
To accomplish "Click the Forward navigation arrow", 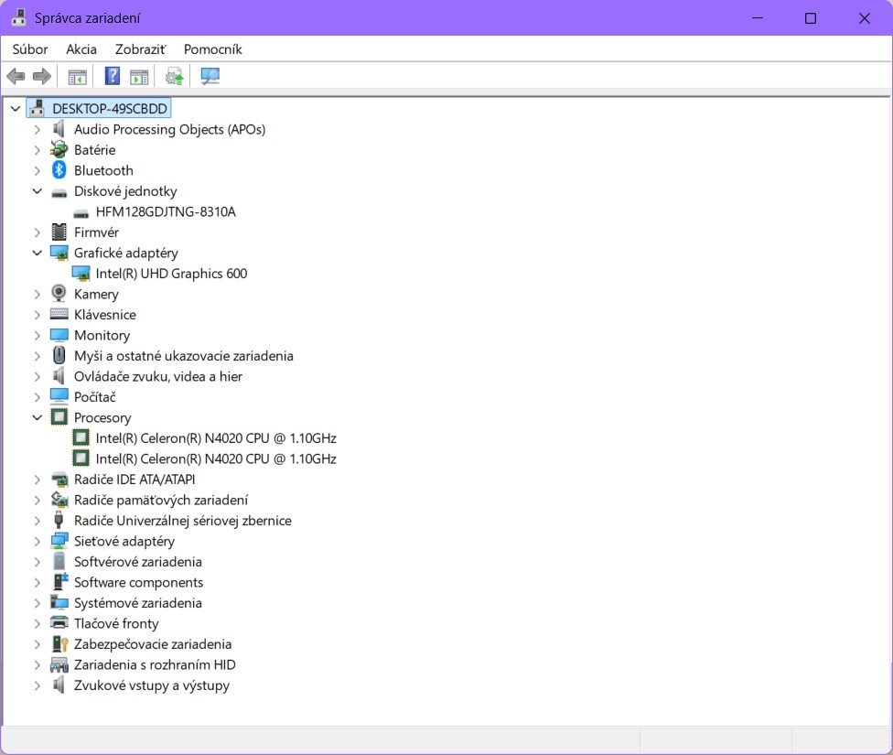I will point(42,76).
